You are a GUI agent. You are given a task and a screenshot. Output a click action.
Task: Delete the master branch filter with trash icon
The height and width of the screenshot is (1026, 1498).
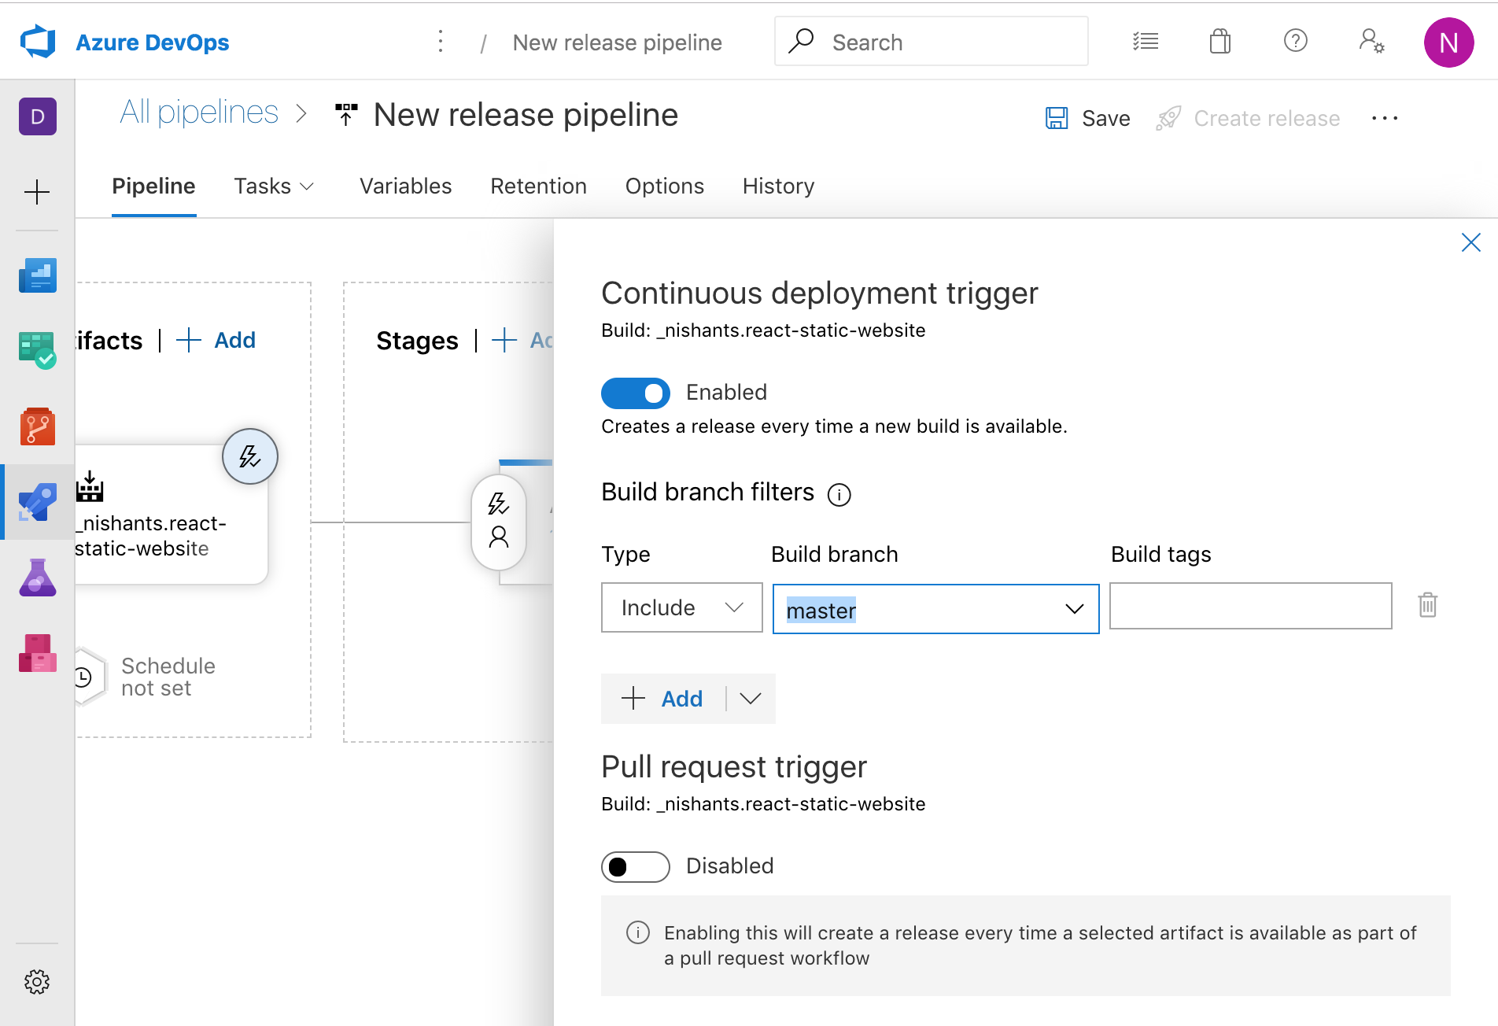pos(1428,605)
